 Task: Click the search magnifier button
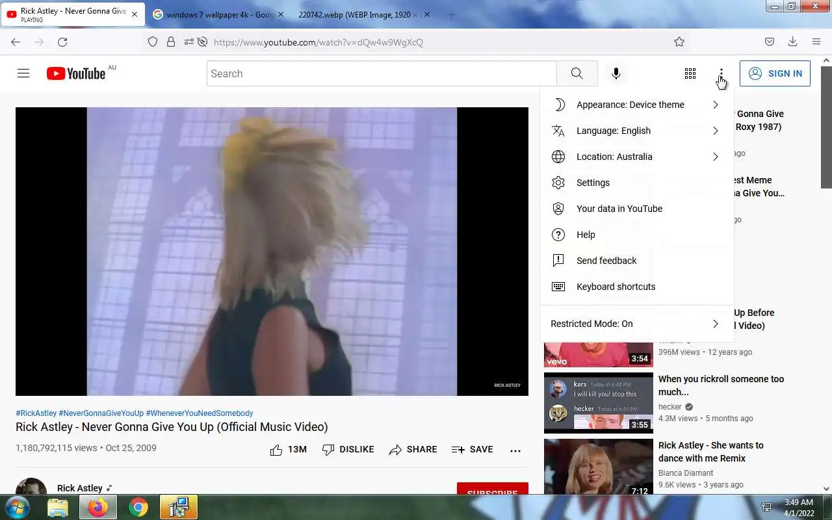577,73
